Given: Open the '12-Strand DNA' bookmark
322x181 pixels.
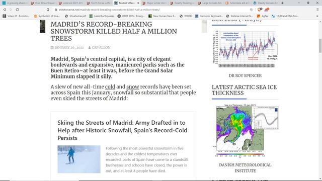Looking at the screenshot, I should point(285,16).
